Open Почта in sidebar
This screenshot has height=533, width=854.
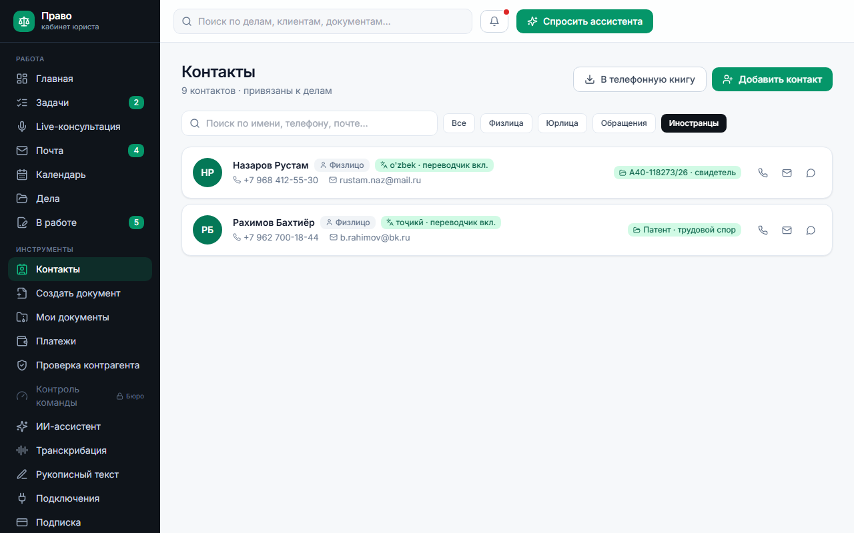pos(80,151)
